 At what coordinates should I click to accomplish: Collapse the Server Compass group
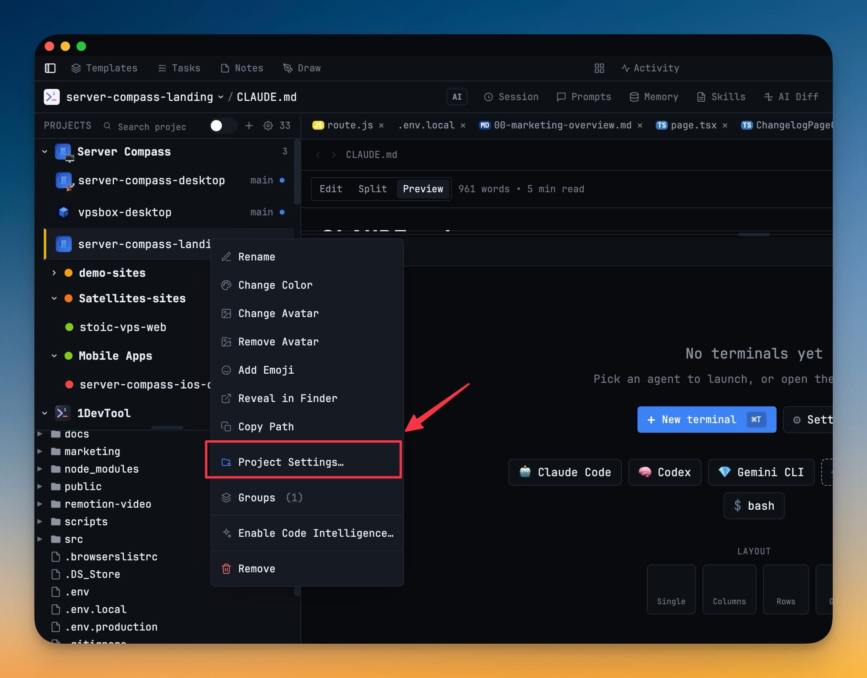tap(45, 152)
